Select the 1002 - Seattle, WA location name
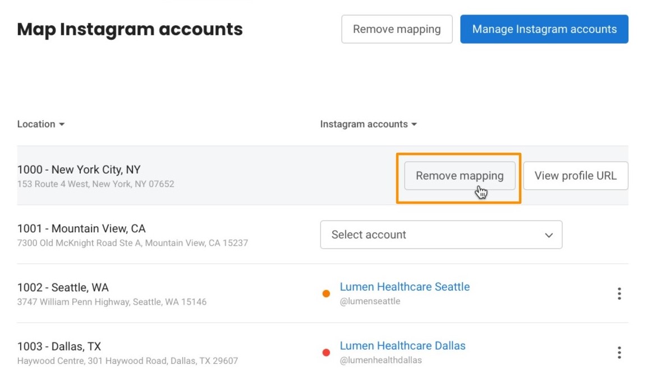 coord(63,287)
